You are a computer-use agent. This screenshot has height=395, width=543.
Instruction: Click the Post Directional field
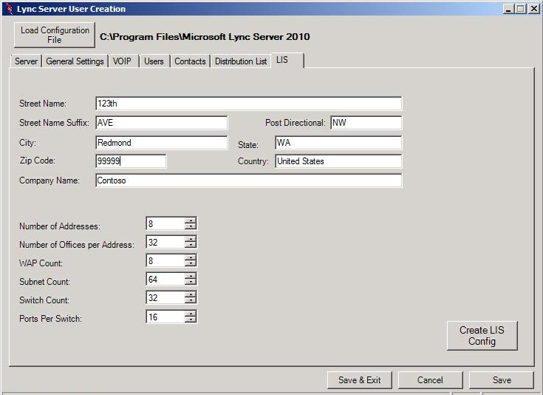[366, 123]
